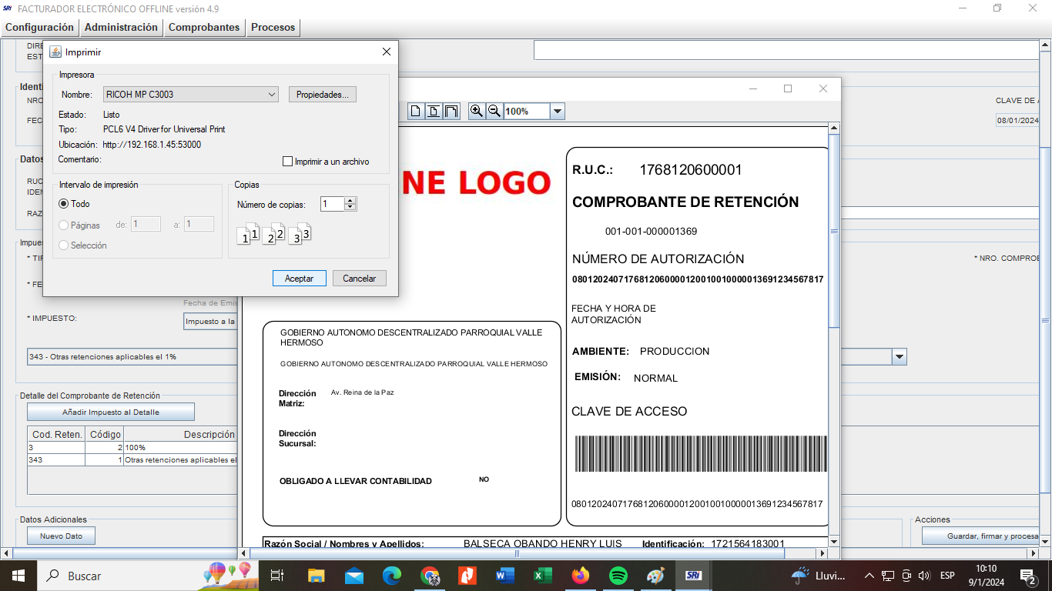Open Excel from the taskbar
Viewport: 1052px width, 591px height.
tap(543, 576)
